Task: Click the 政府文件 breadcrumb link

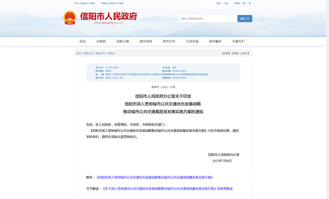Action: tap(100, 54)
